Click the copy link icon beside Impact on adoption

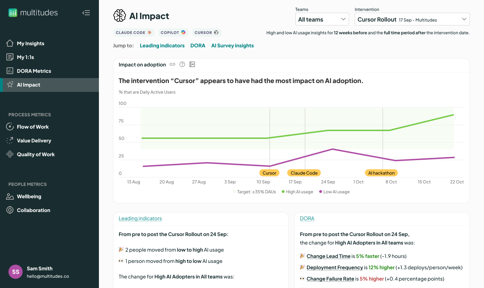coord(172,64)
